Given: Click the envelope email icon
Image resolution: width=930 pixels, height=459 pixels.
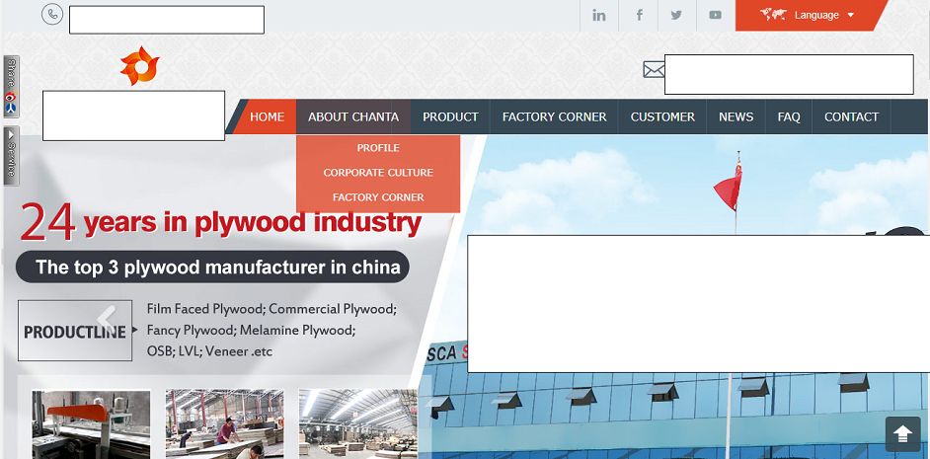Looking at the screenshot, I should tap(654, 69).
